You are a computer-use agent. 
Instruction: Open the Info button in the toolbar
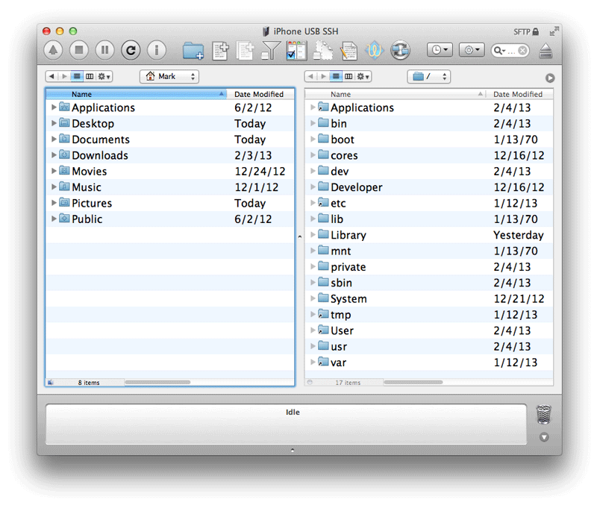[x=157, y=50]
